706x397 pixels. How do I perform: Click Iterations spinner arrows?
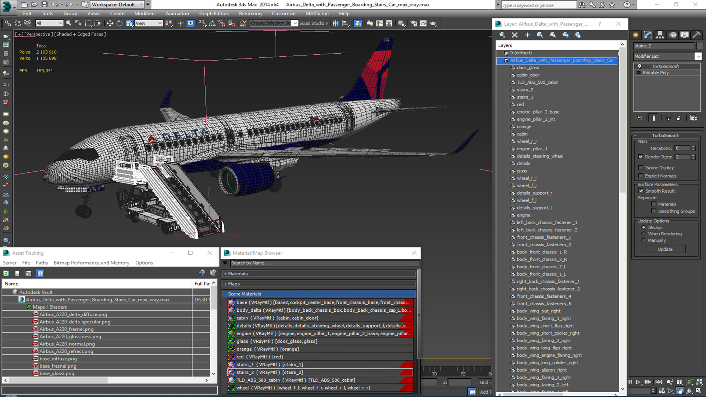click(693, 148)
